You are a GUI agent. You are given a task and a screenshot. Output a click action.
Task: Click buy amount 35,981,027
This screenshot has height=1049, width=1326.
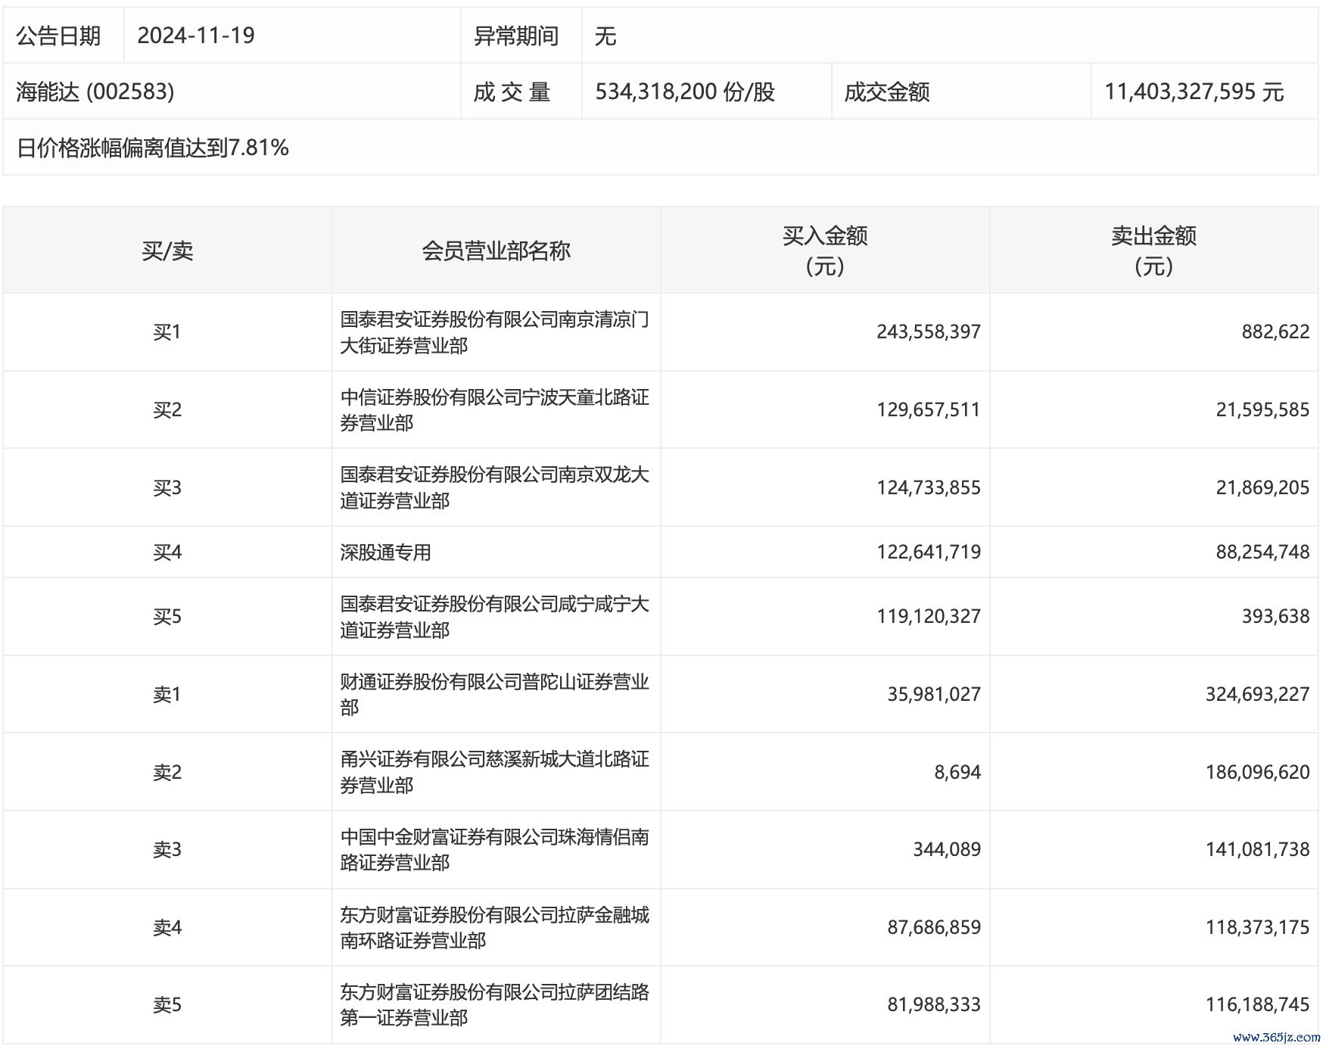[934, 695]
